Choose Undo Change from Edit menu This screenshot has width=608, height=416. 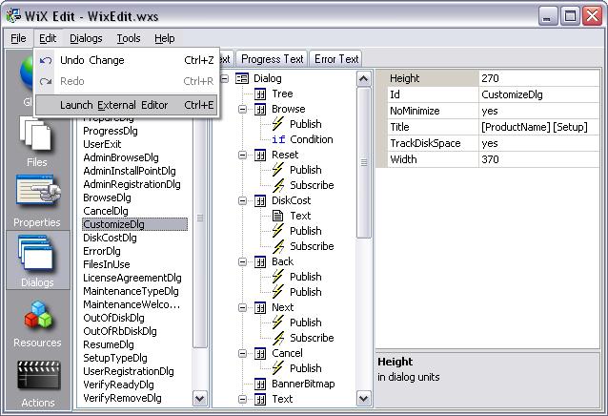point(127,60)
